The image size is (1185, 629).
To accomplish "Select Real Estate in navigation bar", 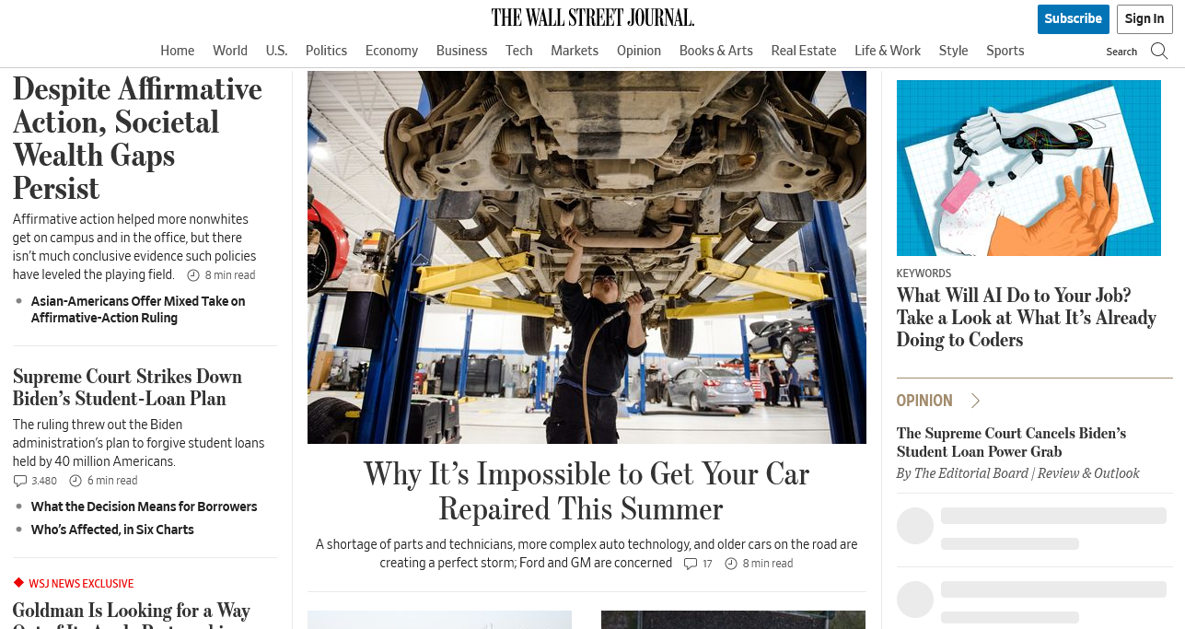I will pos(804,51).
